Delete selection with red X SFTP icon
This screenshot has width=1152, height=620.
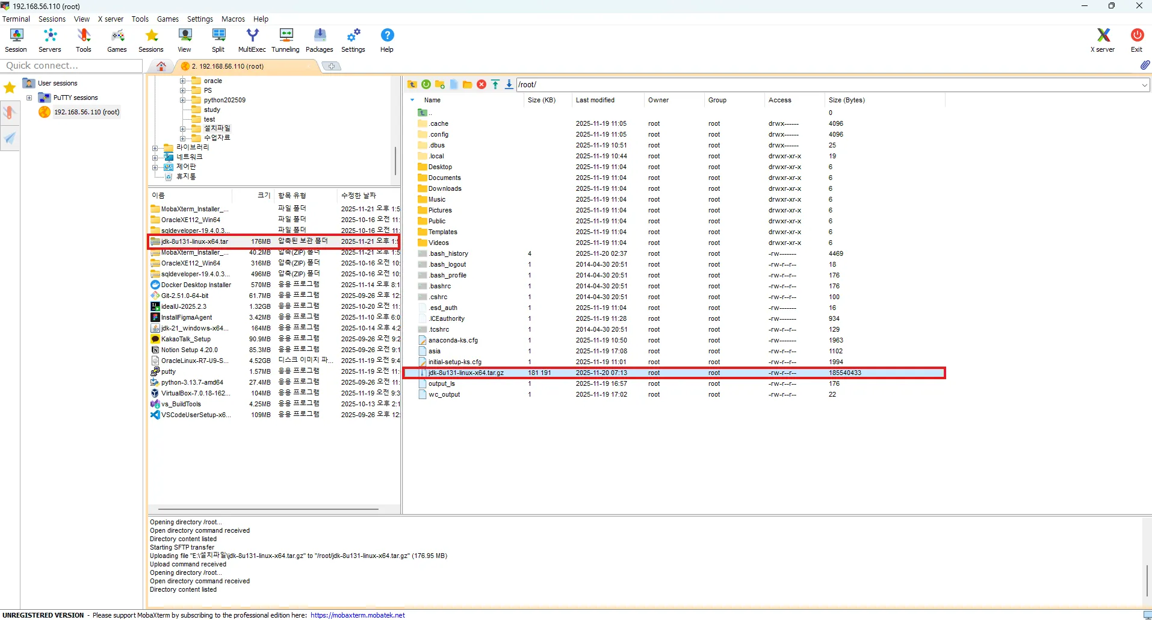[x=482, y=84]
